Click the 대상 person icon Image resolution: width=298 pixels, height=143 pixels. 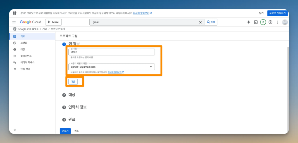pos(15,49)
